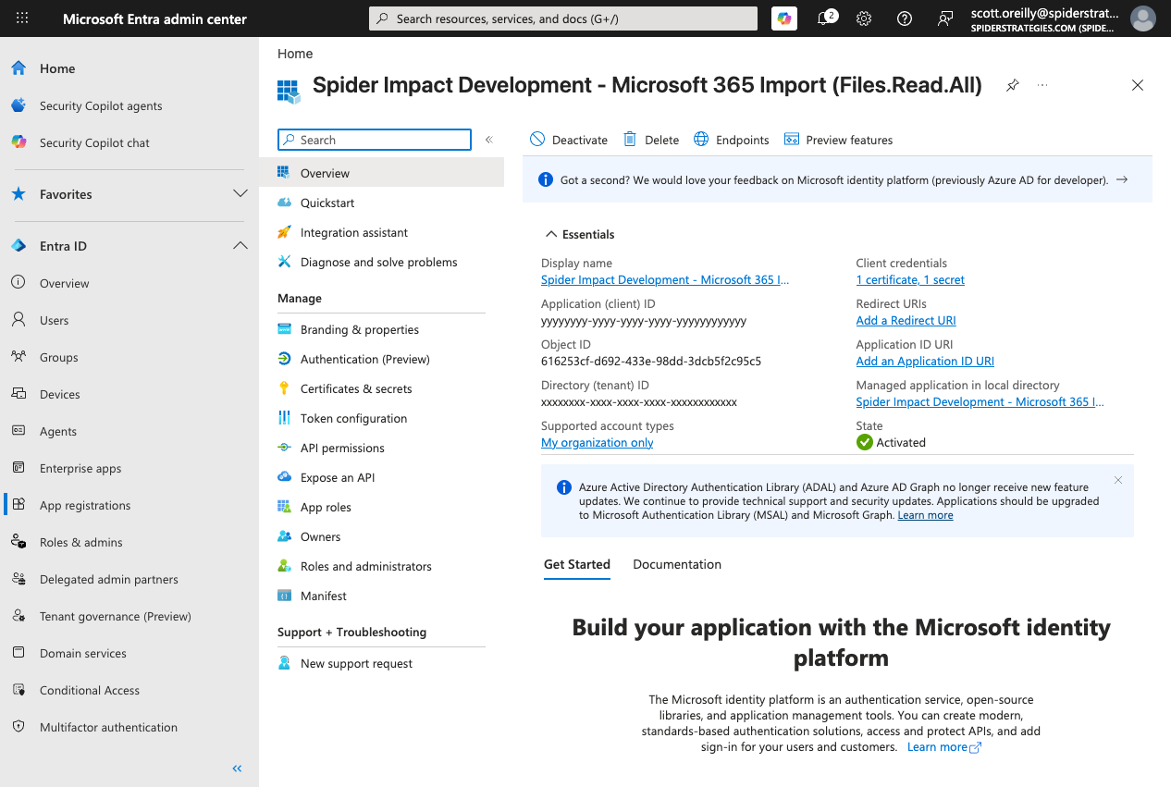Click the Deactivate toolbar button
Screen dimensions: 1171x787
click(569, 140)
